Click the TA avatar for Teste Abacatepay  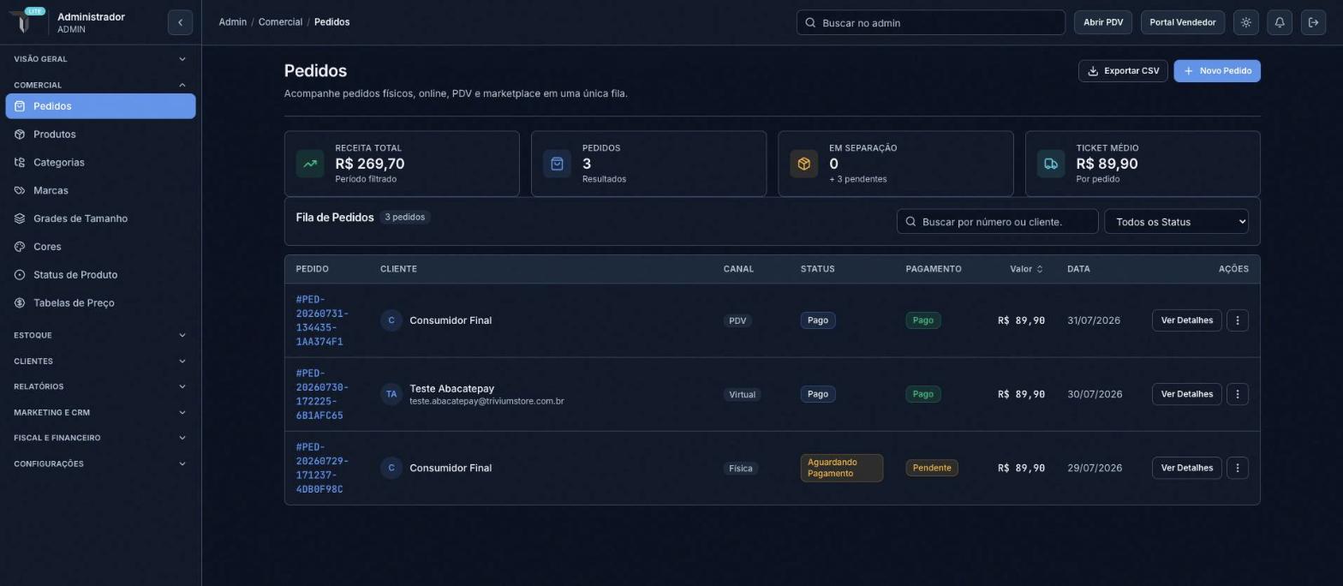[x=391, y=394]
